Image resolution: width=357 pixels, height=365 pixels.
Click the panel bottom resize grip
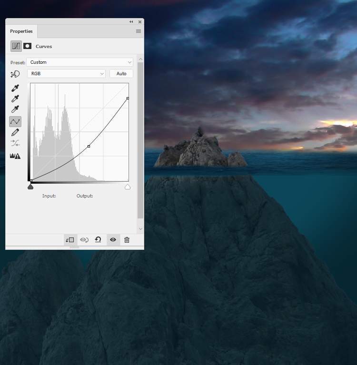point(75,247)
